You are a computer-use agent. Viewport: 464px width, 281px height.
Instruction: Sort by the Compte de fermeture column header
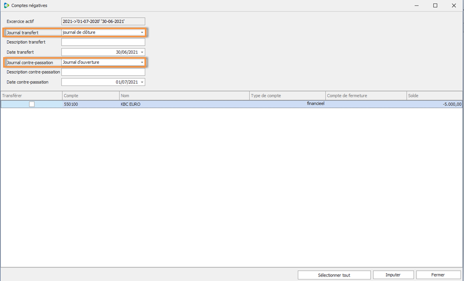[366, 96]
